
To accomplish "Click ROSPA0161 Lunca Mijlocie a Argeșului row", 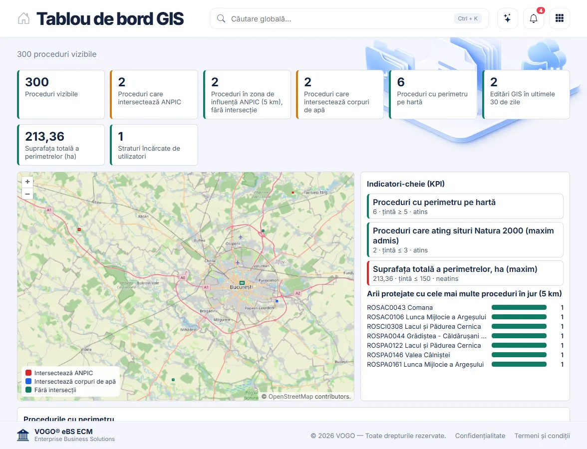I will pos(465,364).
